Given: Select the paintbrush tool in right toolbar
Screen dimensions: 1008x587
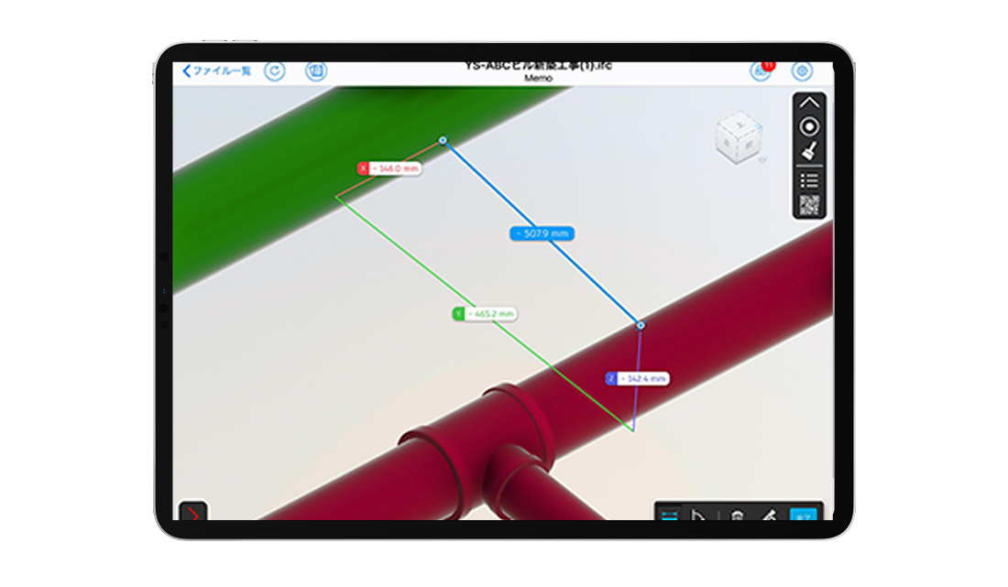Looking at the screenshot, I should (x=809, y=152).
